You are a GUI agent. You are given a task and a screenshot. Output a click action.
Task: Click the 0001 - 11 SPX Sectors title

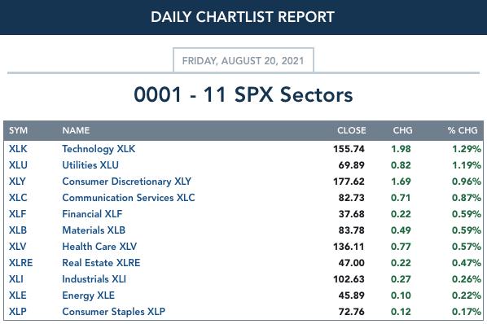pyautogui.click(x=243, y=94)
